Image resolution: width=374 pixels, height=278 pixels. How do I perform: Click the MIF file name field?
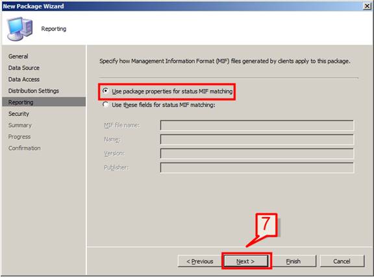click(x=257, y=125)
